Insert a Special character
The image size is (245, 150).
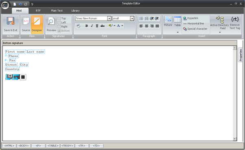[195, 29]
